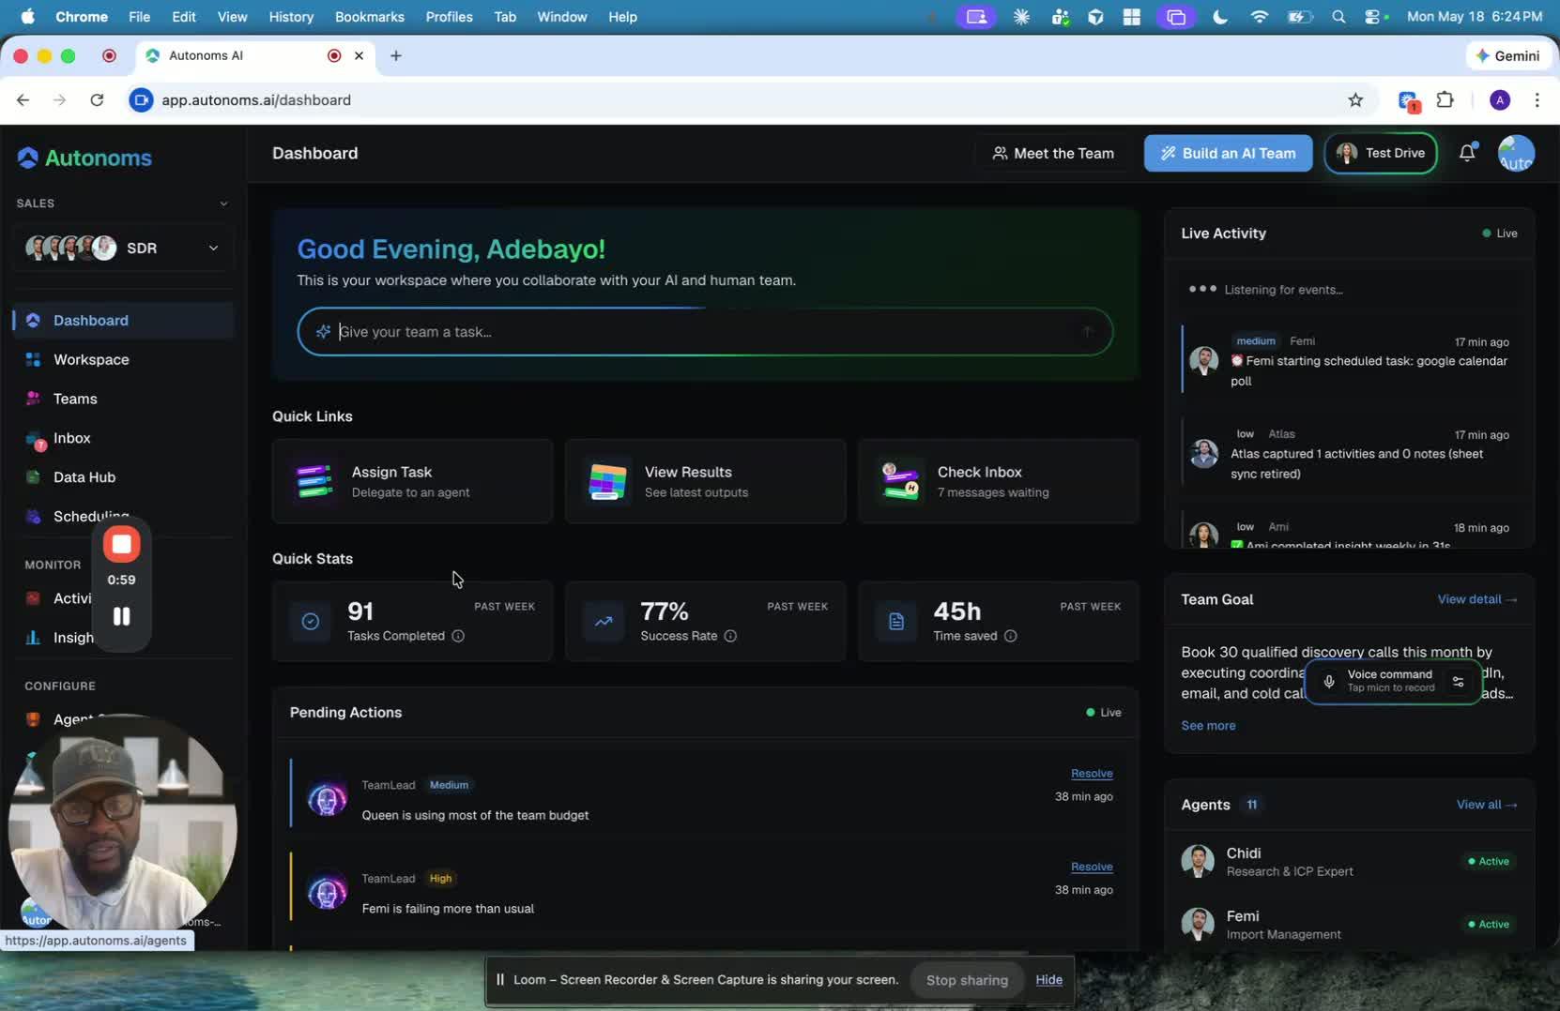The width and height of the screenshot is (1560, 1011).
Task: Click View all agents link
Action: tap(1486, 805)
